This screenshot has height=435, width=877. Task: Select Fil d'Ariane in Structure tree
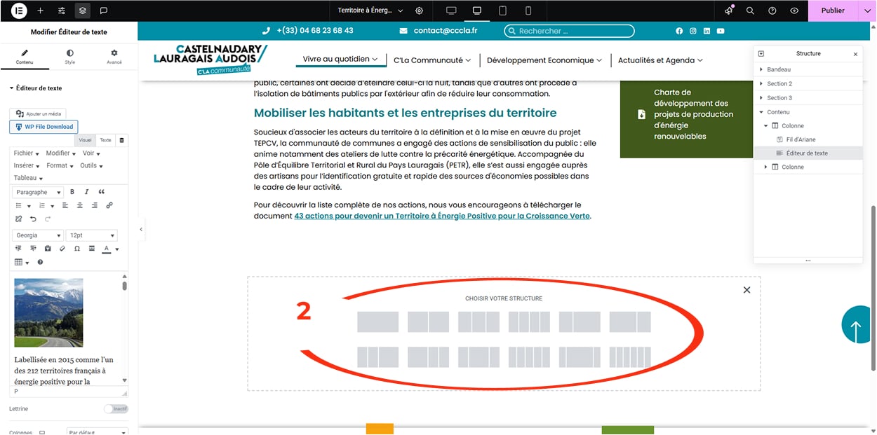pos(801,139)
